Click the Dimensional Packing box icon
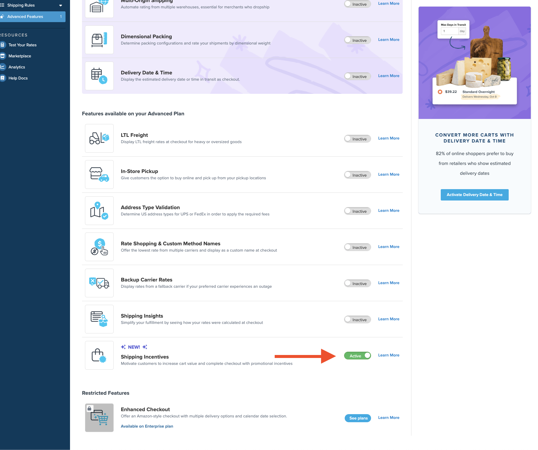This screenshot has width=538, height=450. [x=99, y=40]
